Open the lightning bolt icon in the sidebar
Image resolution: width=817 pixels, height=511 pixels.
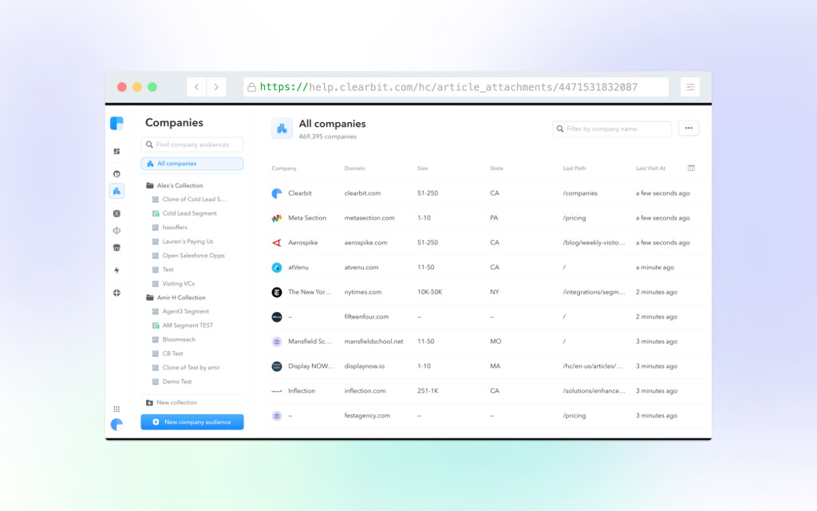(x=116, y=270)
